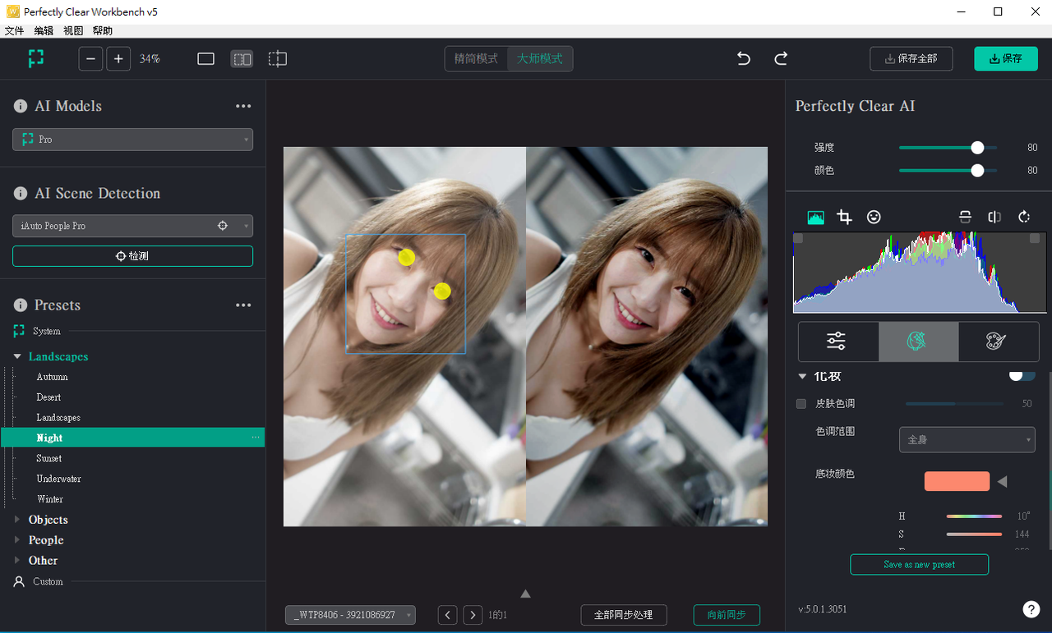Open the color palette adjustments tab
1052x633 pixels.
pos(996,342)
